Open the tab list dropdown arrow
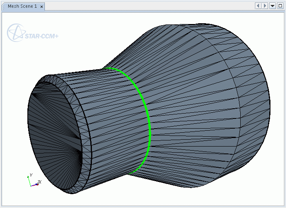286x208 pixels. point(273,6)
